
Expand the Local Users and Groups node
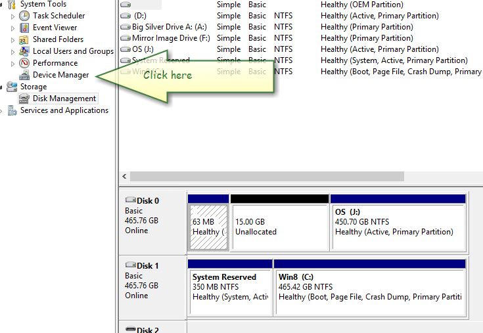[x=12, y=52]
